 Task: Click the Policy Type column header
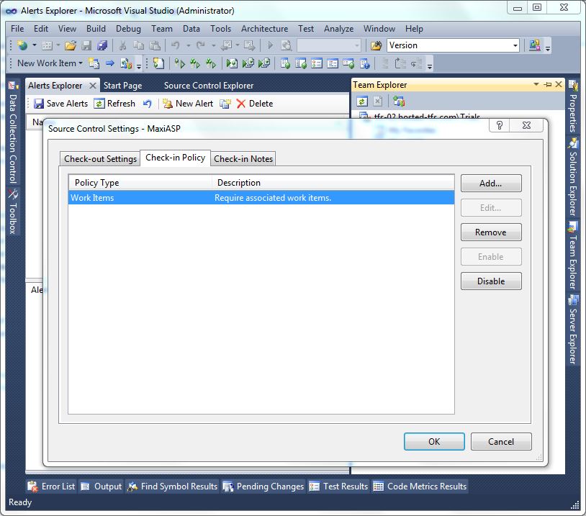click(140, 183)
